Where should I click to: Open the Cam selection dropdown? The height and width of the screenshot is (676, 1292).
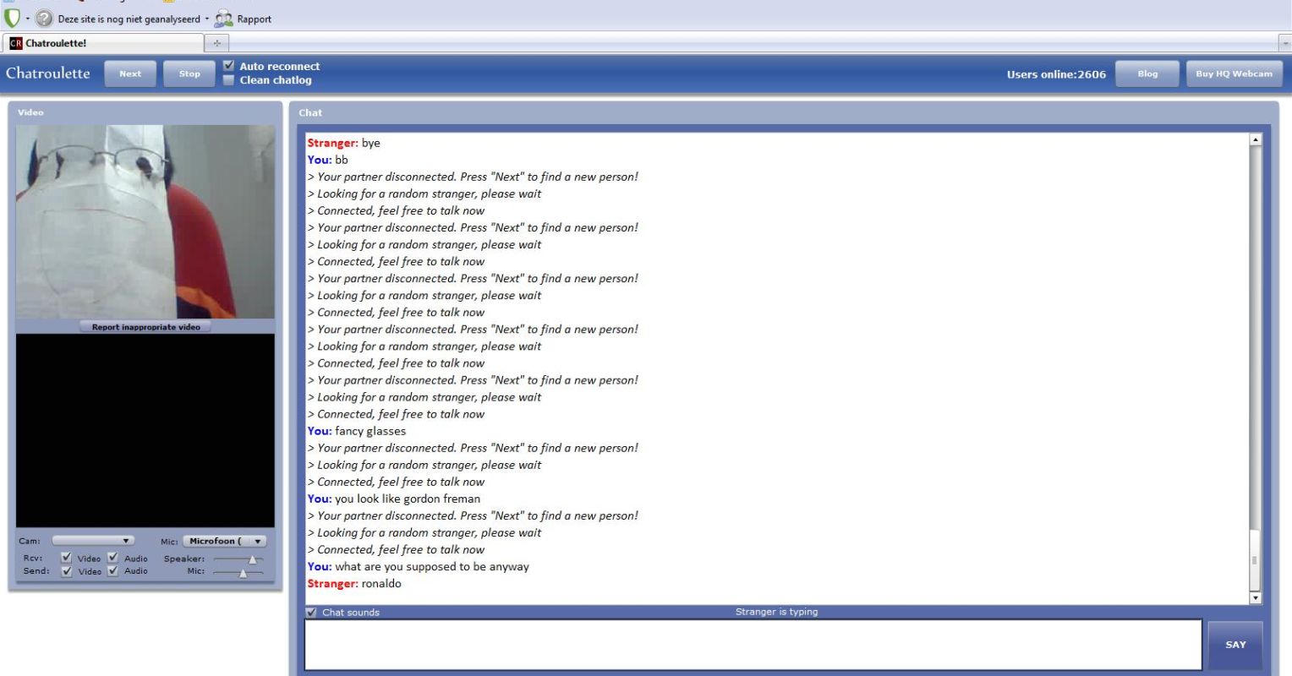pyautogui.click(x=93, y=541)
